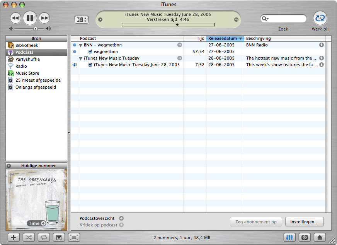This screenshot has height=245, width=337.
Task: Open Instellingen podcast settings
Action: 304,222
